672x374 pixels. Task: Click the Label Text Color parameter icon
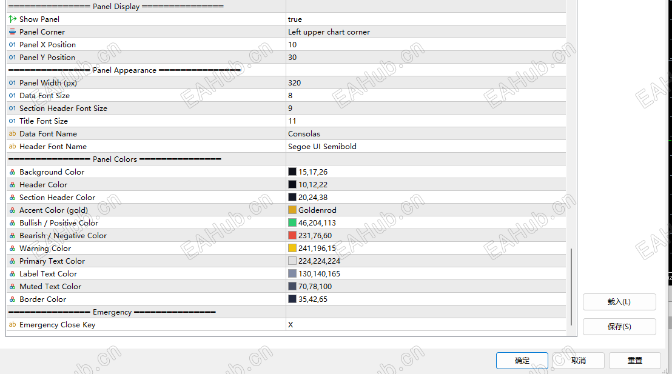point(12,274)
